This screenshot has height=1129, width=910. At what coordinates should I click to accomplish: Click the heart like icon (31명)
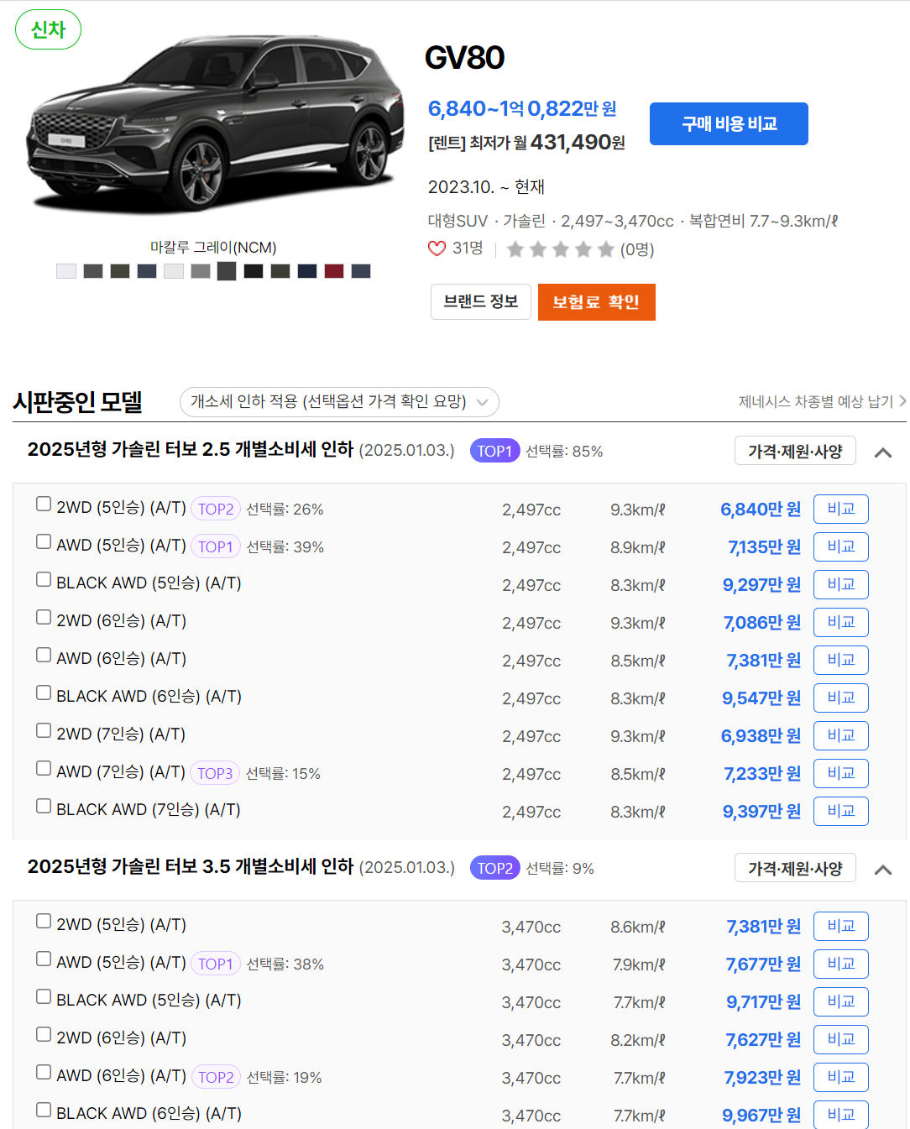coord(437,248)
